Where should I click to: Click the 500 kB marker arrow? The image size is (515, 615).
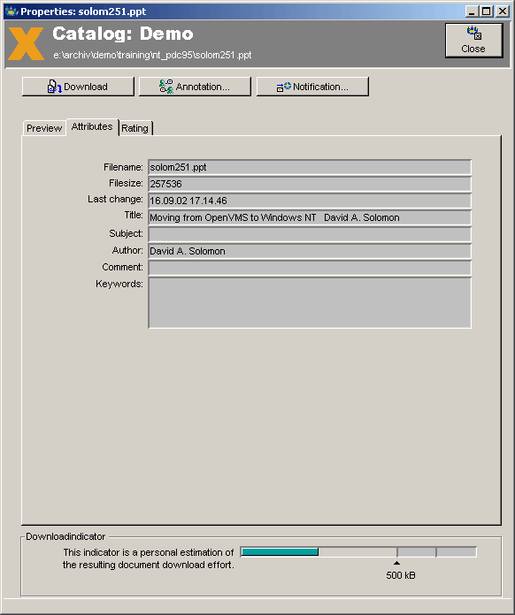click(x=396, y=563)
